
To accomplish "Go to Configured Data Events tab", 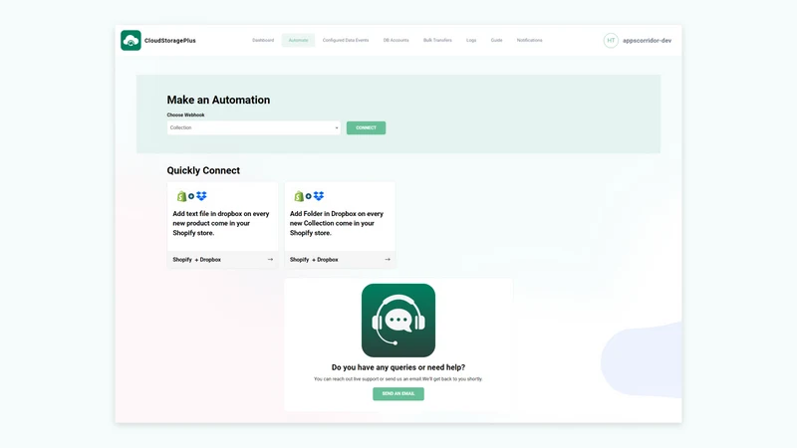I will coord(346,40).
